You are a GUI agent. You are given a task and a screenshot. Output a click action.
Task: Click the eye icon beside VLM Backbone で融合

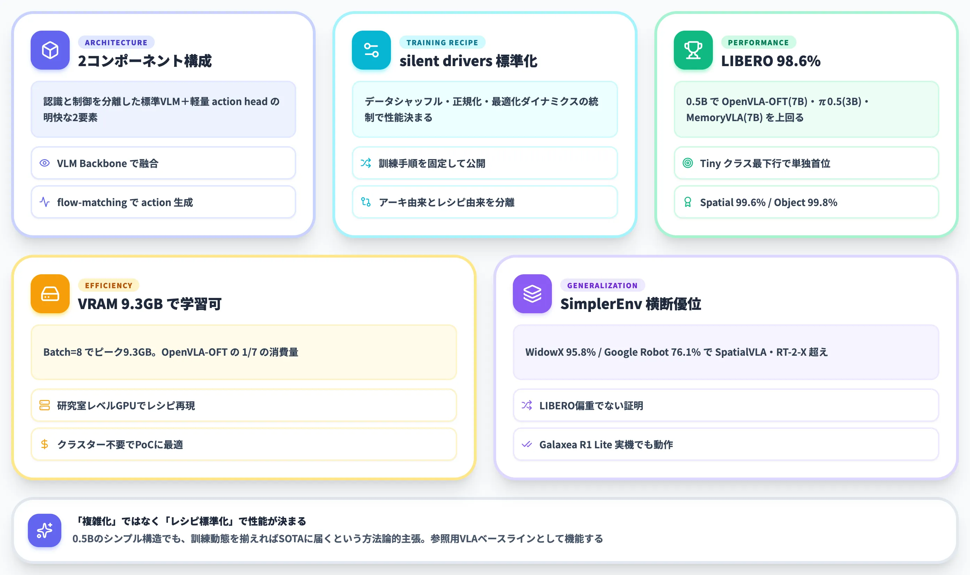[x=45, y=163]
